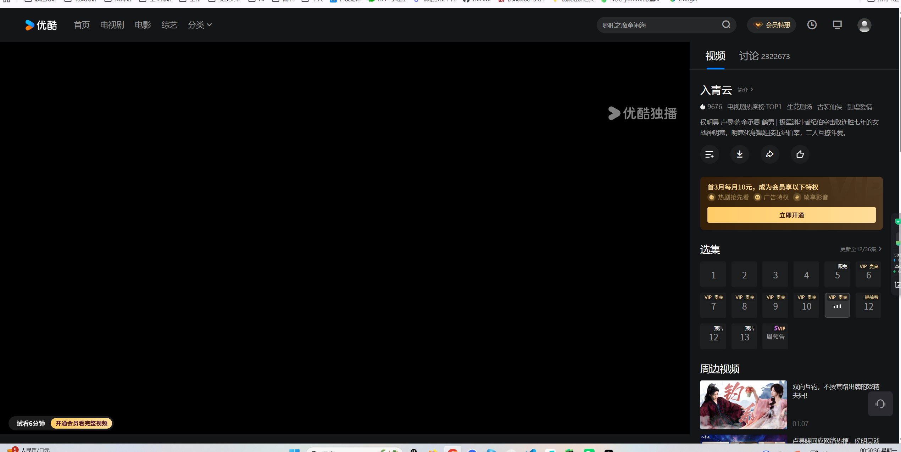Open customer service headset button

[880, 404]
